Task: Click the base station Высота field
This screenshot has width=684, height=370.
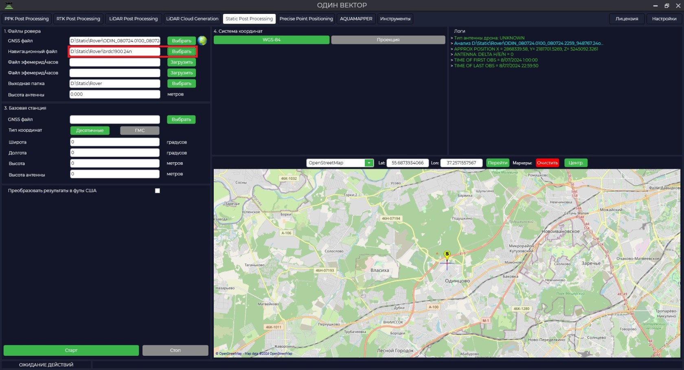Action: click(x=115, y=163)
